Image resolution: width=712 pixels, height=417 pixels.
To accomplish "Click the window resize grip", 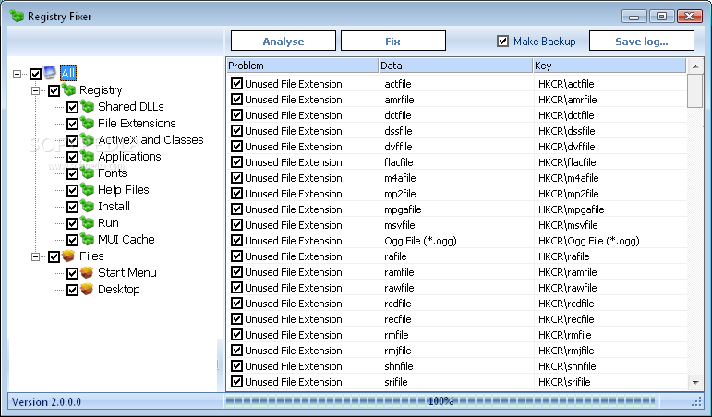I will point(696,401).
